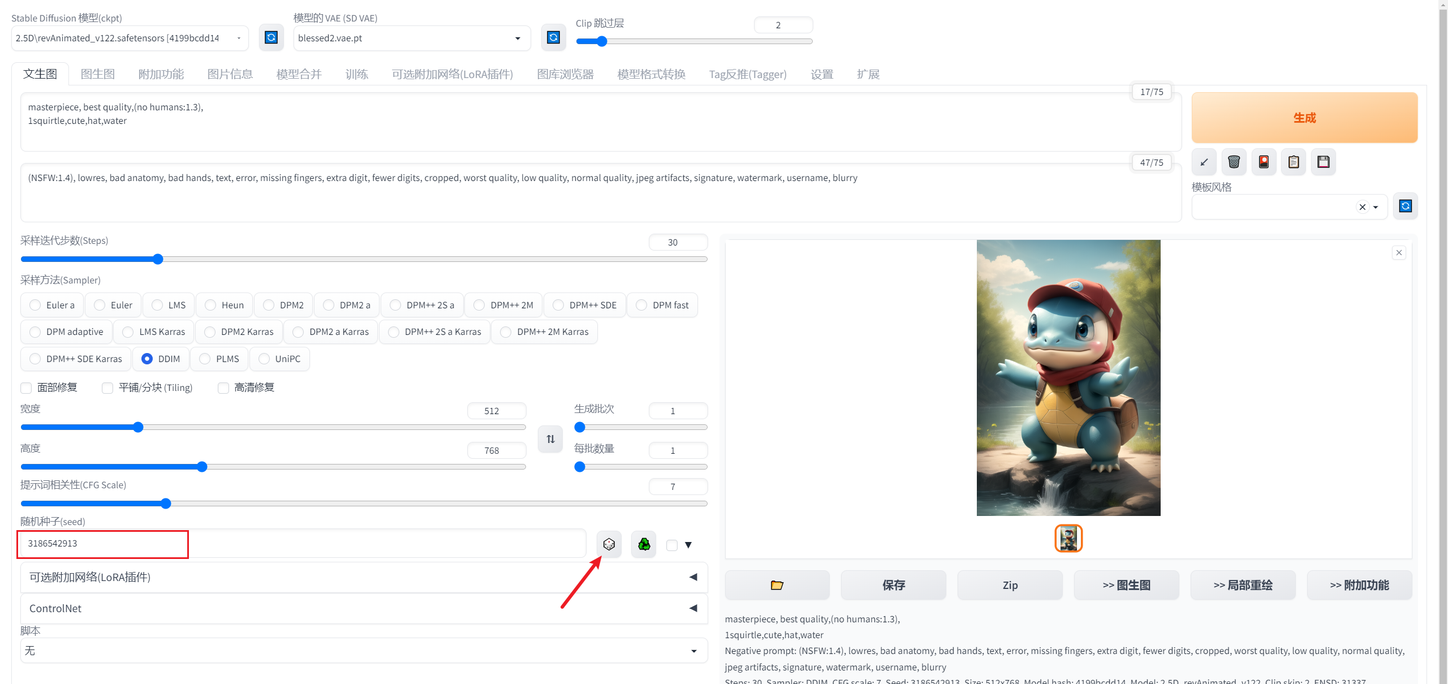Select the UniPC sampler
The image size is (1448, 684).
(279, 359)
